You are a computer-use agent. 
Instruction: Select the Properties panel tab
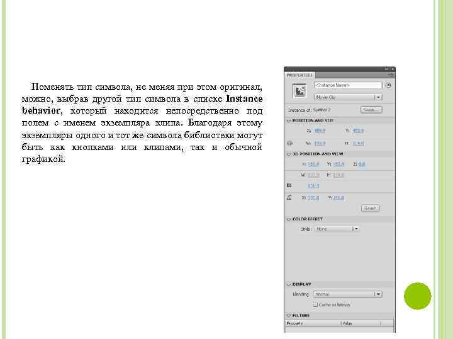pyautogui.click(x=299, y=75)
